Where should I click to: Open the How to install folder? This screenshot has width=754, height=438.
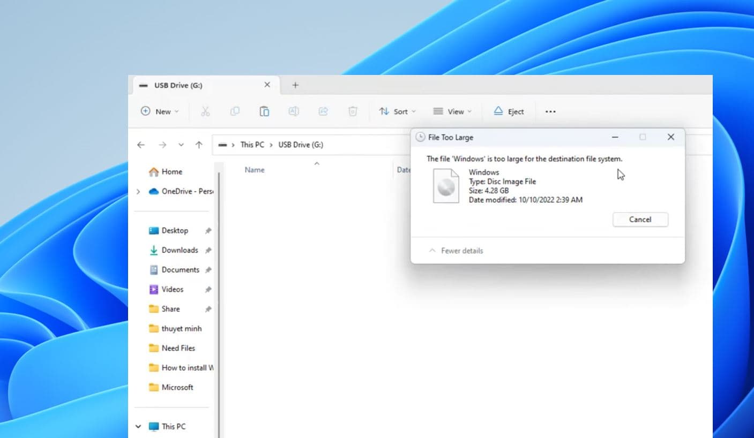click(181, 368)
